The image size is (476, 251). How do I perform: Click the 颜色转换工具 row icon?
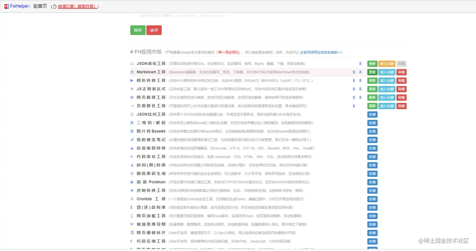(132, 81)
